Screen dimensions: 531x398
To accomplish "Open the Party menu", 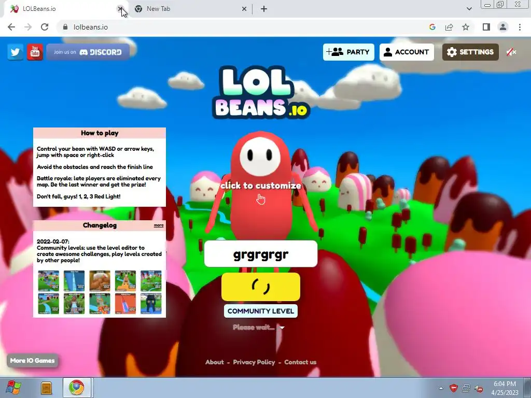I will (348, 52).
